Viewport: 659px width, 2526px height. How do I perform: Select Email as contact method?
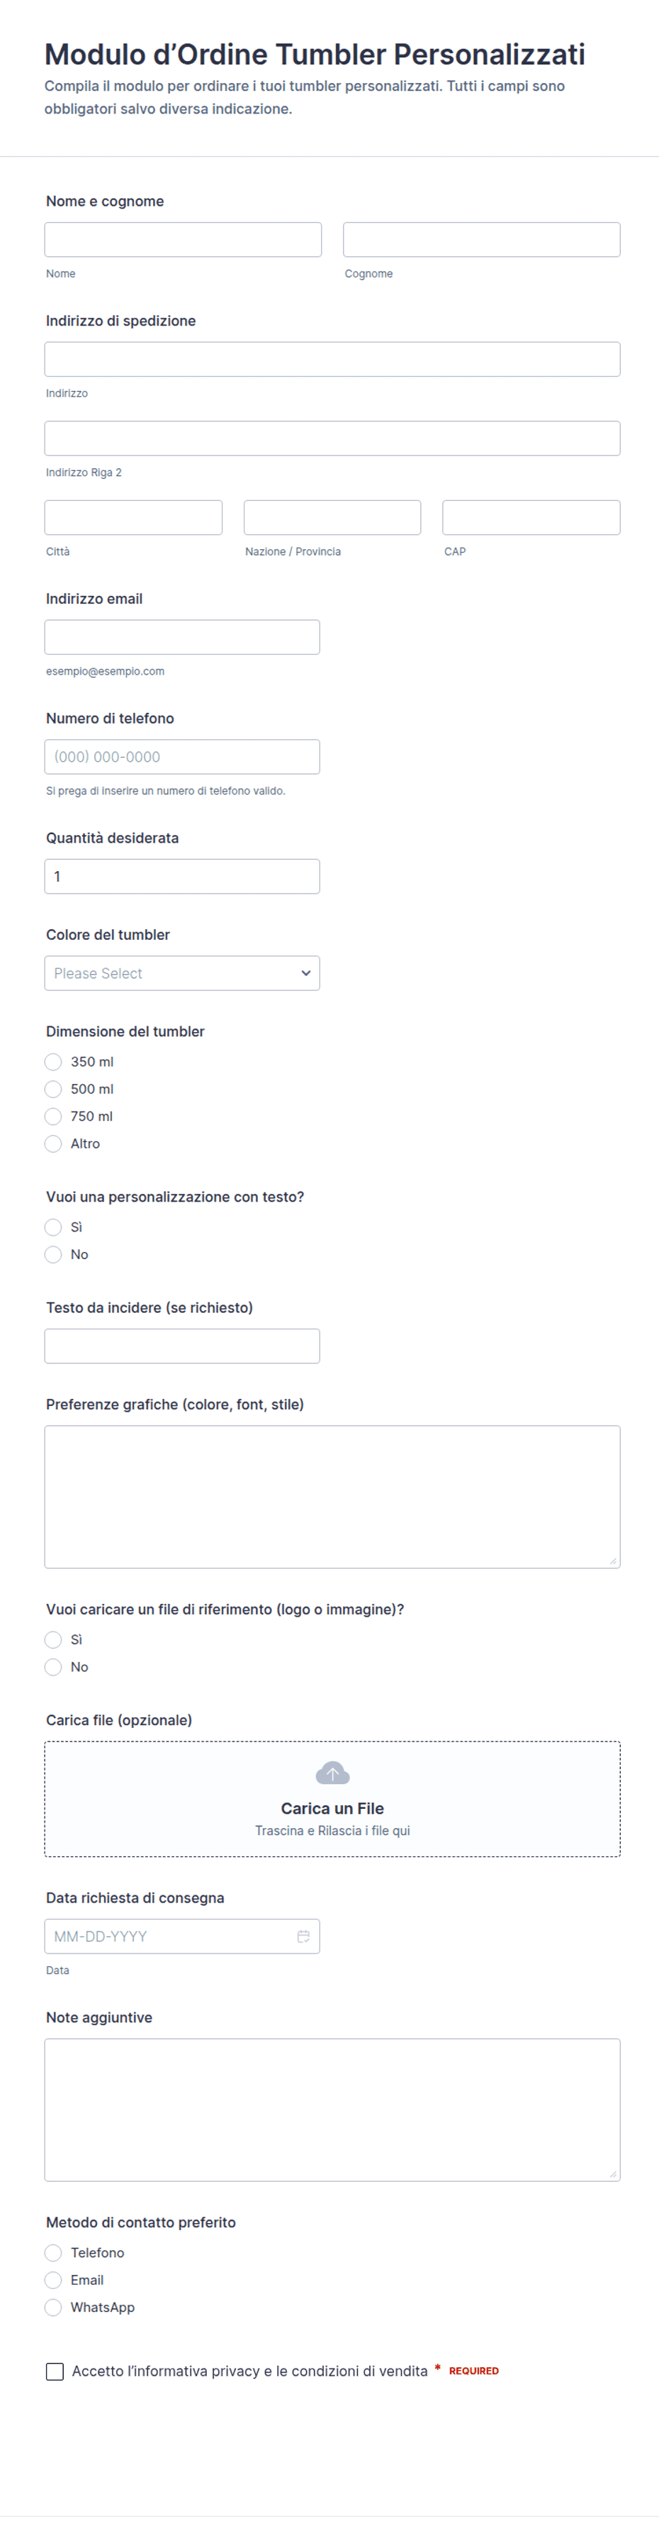(x=53, y=2280)
